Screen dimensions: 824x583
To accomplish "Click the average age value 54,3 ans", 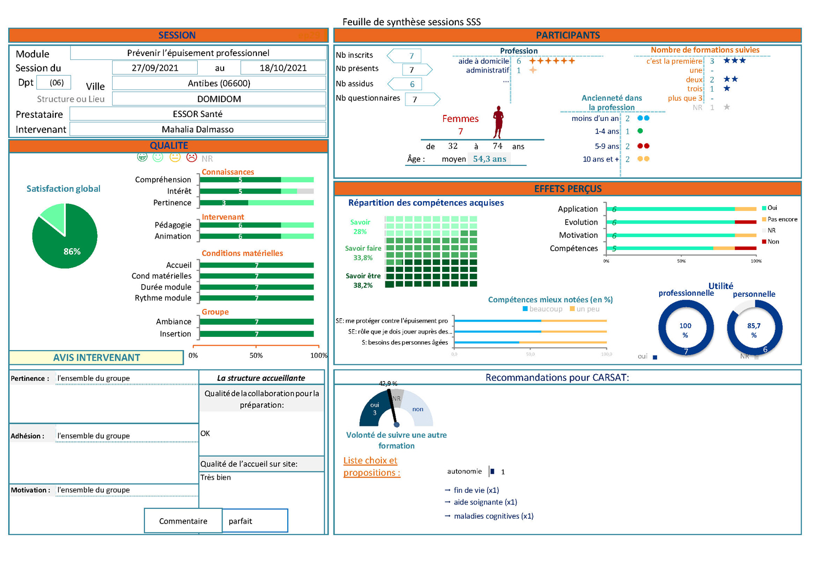I will click(489, 159).
